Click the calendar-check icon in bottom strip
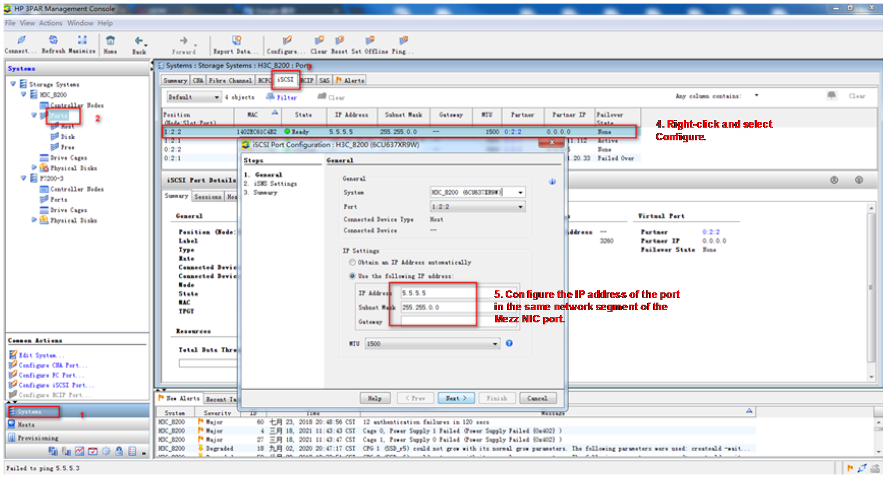Image resolution: width=887 pixels, height=478 pixels. coord(93,451)
